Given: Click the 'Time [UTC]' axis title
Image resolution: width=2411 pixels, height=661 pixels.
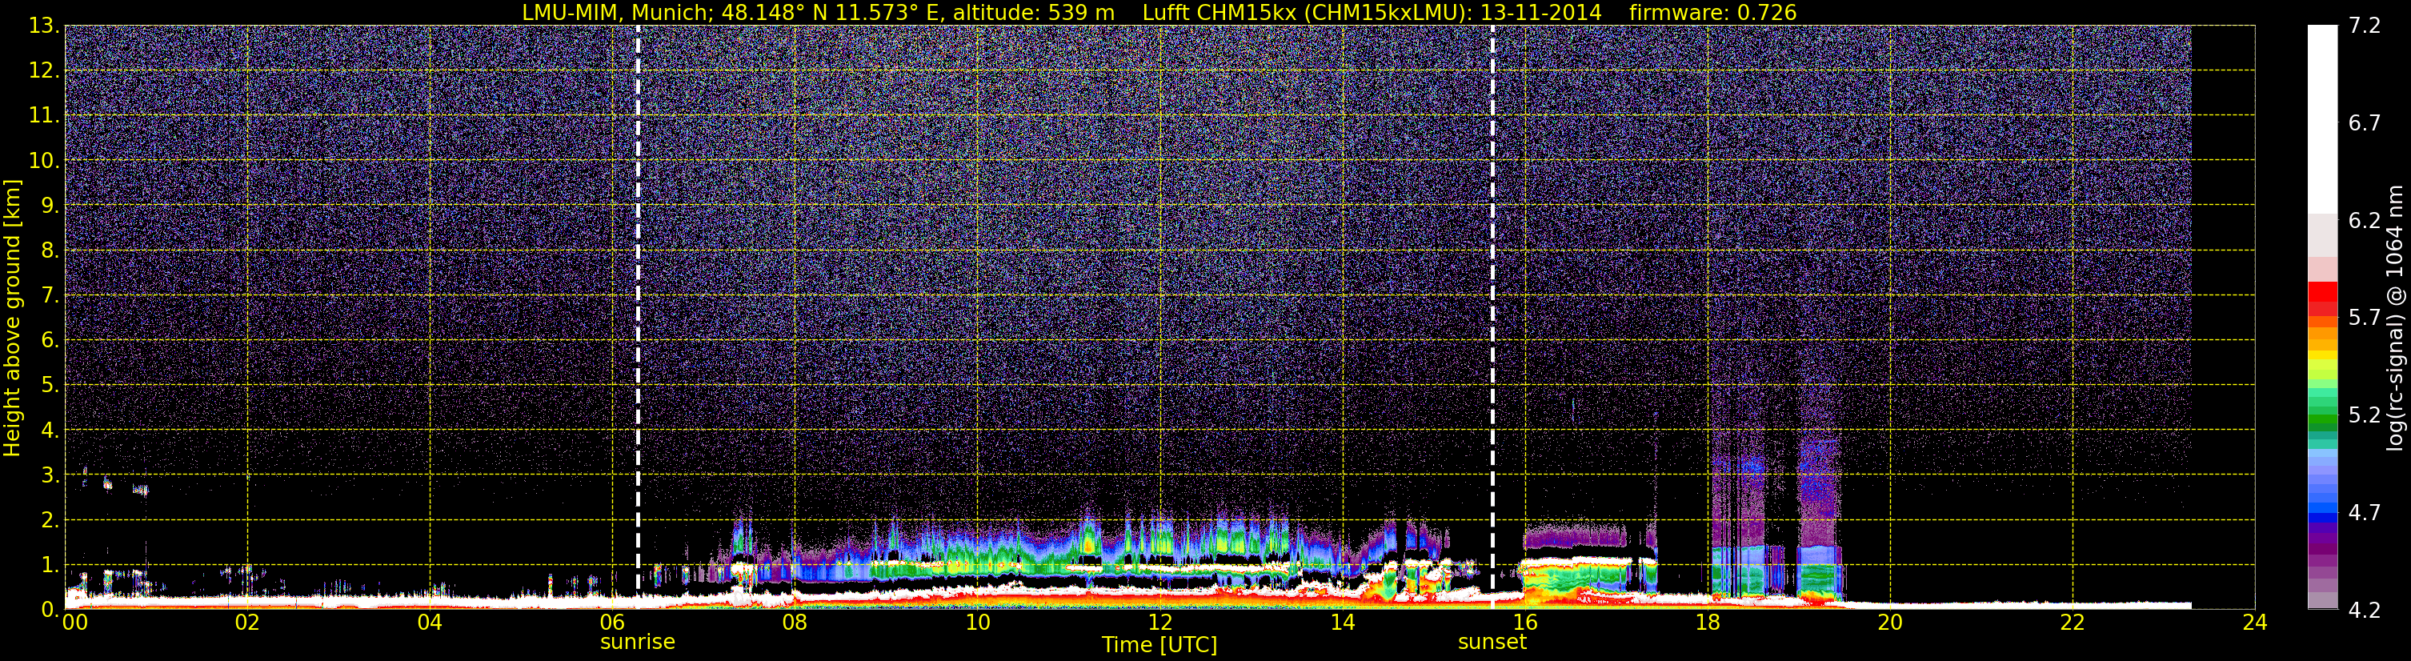Looking at the screenshot, I should coord(1159,645).
